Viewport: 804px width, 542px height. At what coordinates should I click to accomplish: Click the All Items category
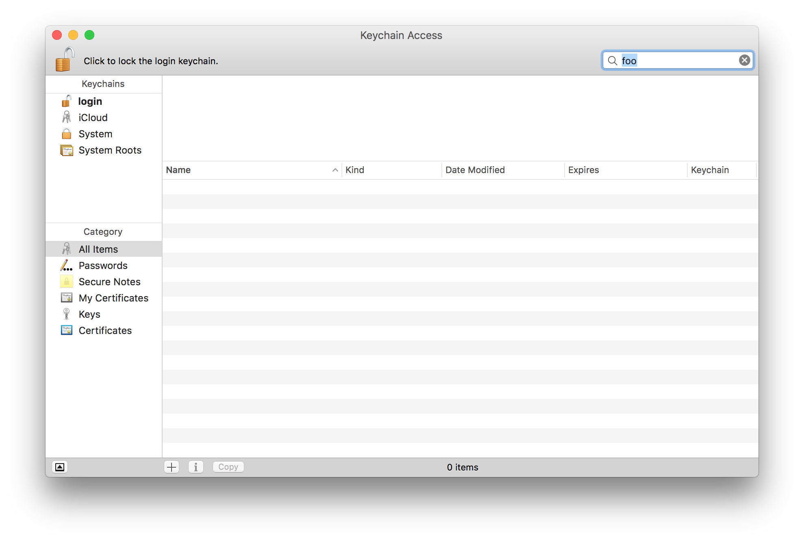point(98,249)
